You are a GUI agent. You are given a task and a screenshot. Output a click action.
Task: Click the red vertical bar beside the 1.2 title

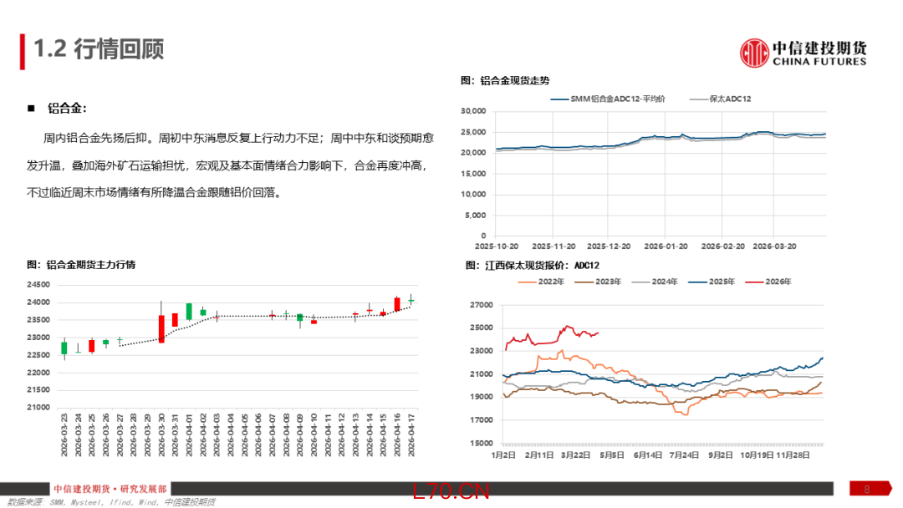[x=23, y=50]
